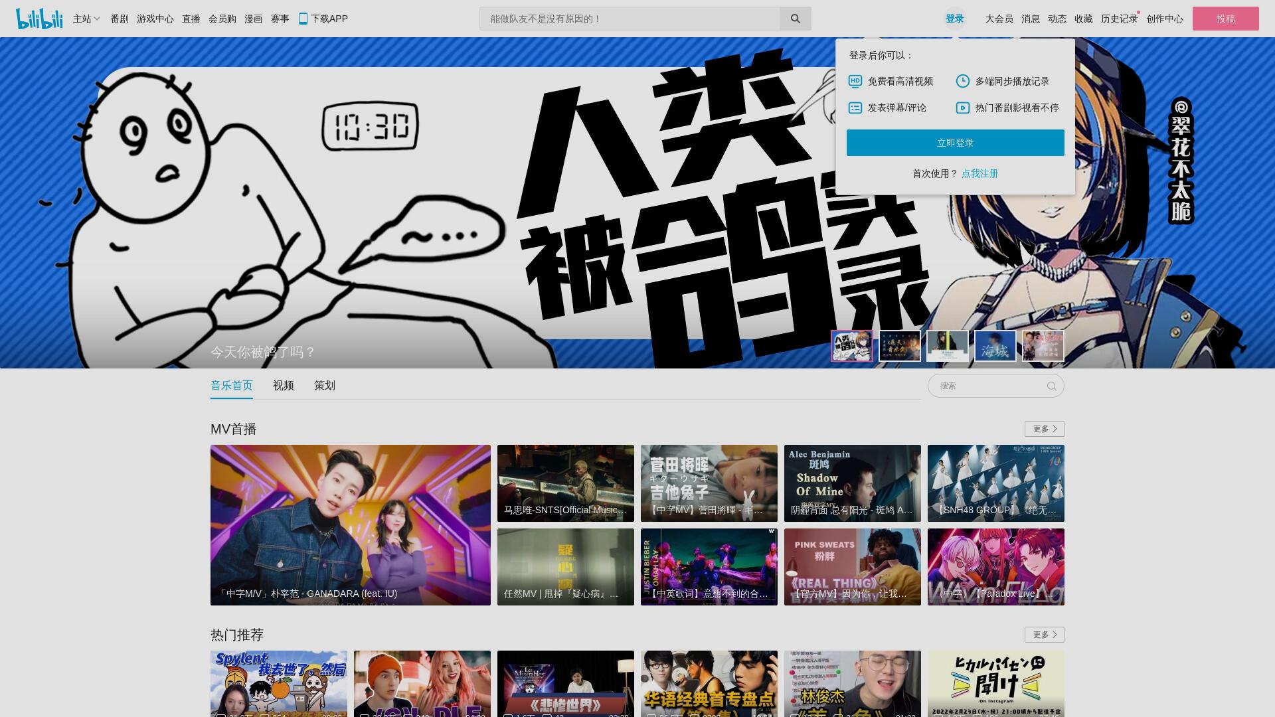This screenshot has height=717, width=1275.
Task: Open the 马思唯-SNTS Official Music video
Action: point(566,483)
